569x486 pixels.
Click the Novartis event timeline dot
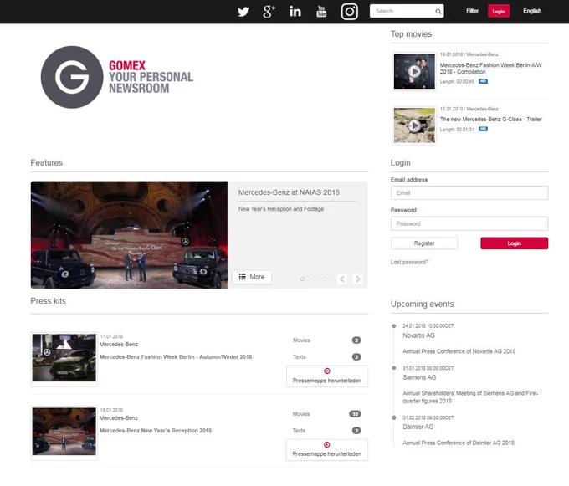394,325
